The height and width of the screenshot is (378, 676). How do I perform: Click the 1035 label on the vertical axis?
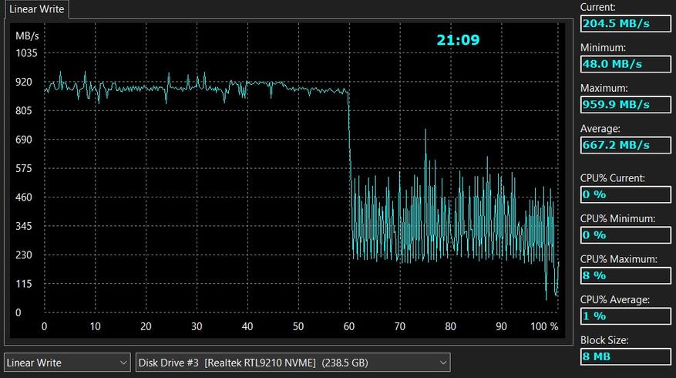pyautogui.click(x=27, y=53)
